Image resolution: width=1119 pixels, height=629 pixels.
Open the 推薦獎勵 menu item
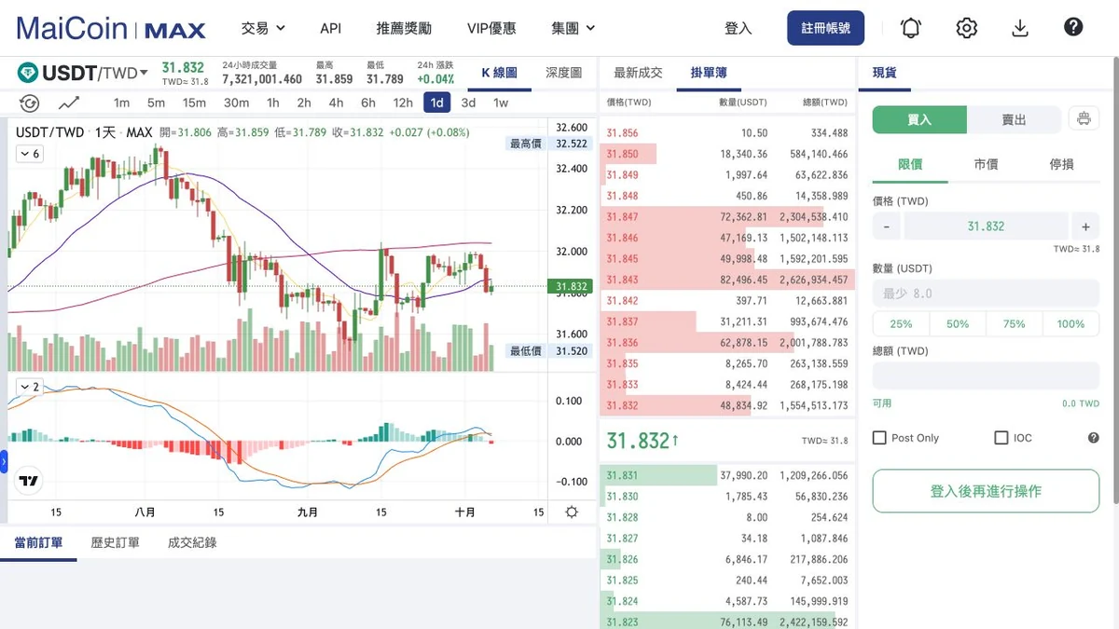404,28
